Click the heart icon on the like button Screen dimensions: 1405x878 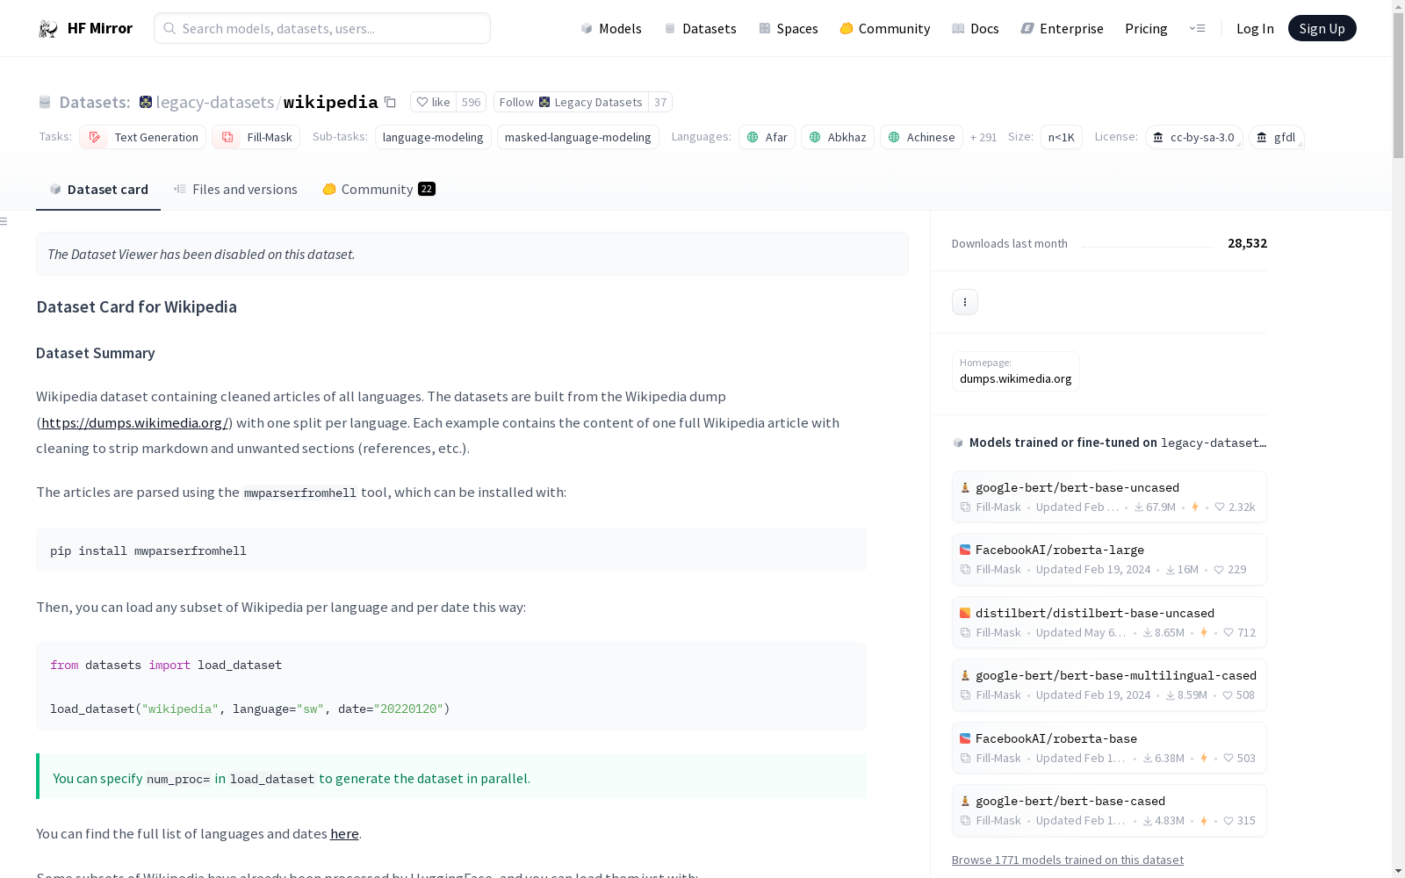(422, 102)
